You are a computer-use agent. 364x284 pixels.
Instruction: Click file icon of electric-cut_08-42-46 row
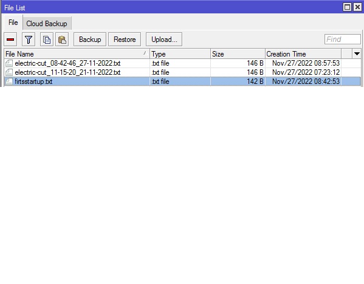click(9, 63)
